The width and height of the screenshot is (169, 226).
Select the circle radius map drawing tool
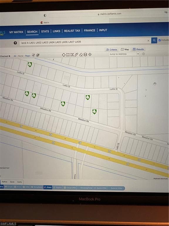pos(64,55)
